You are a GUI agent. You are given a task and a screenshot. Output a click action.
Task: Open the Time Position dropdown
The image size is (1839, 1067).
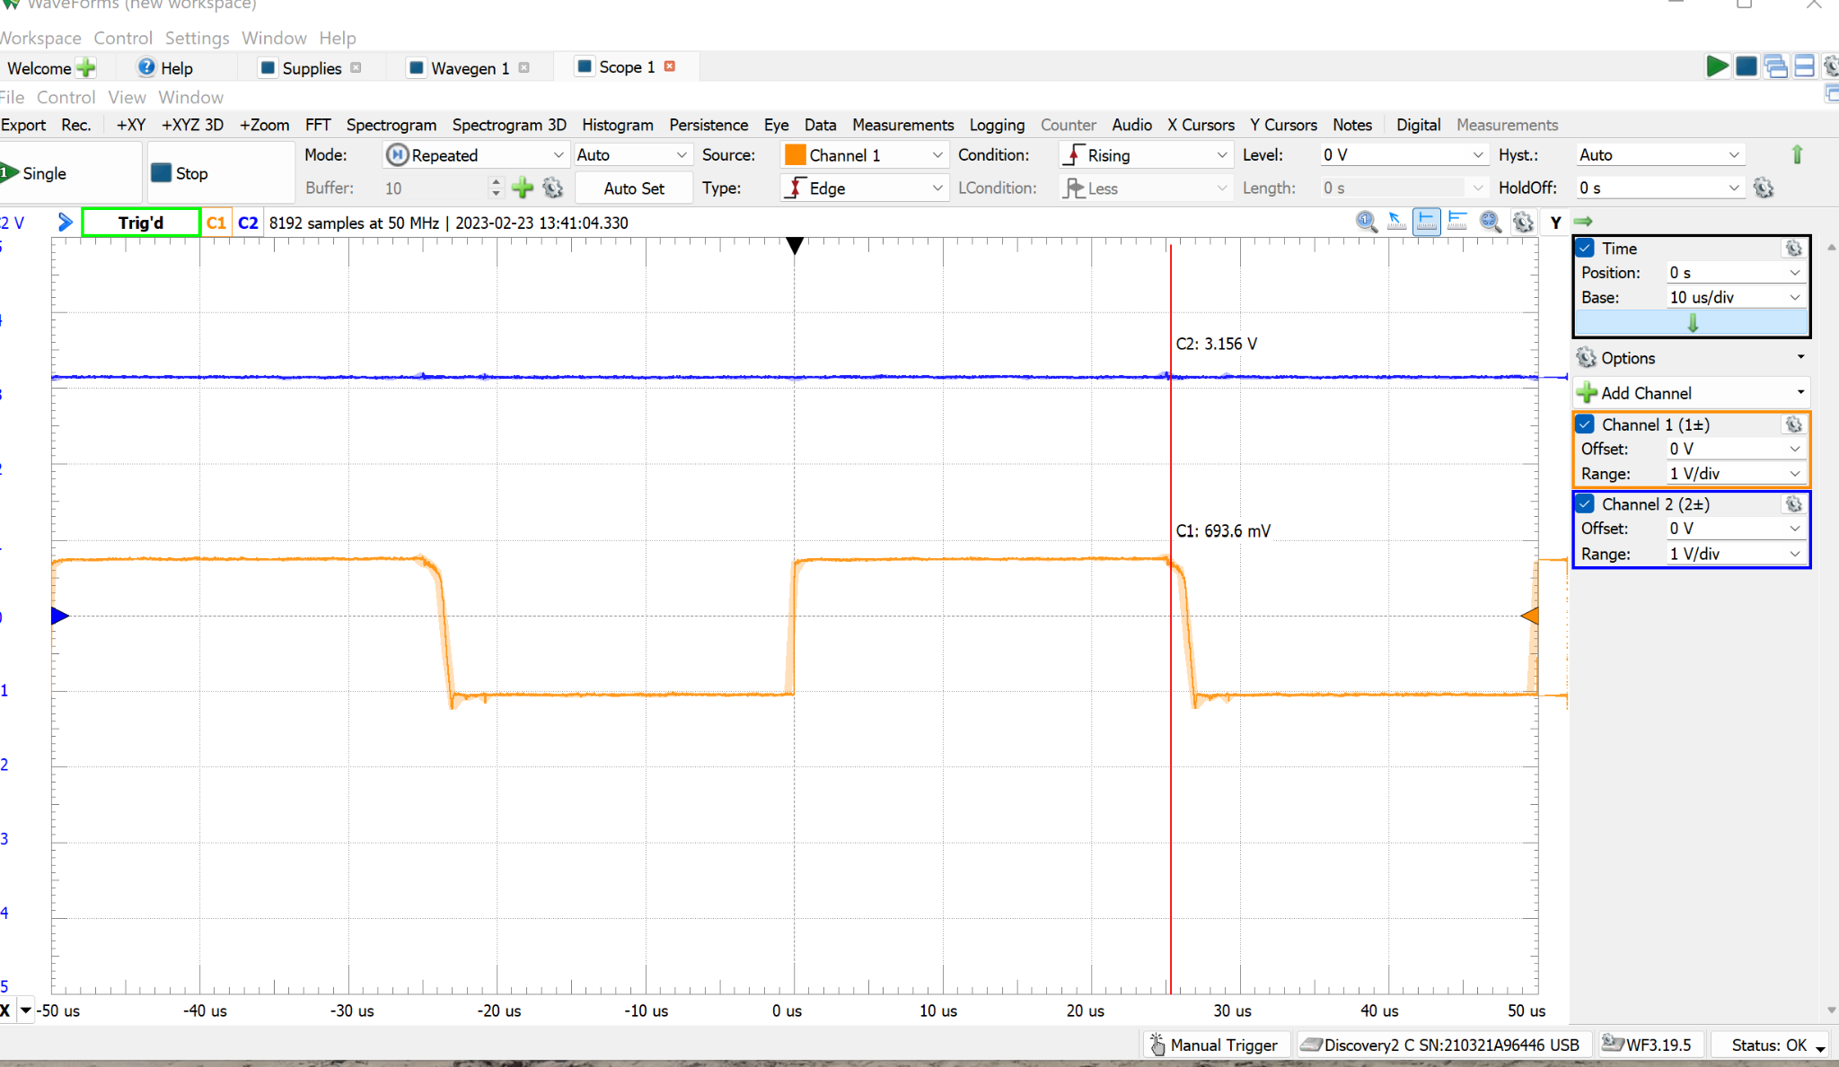coord(1735,273)
